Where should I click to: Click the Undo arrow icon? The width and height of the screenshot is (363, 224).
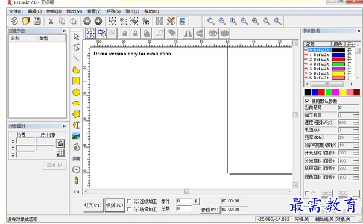click(87, 21)
